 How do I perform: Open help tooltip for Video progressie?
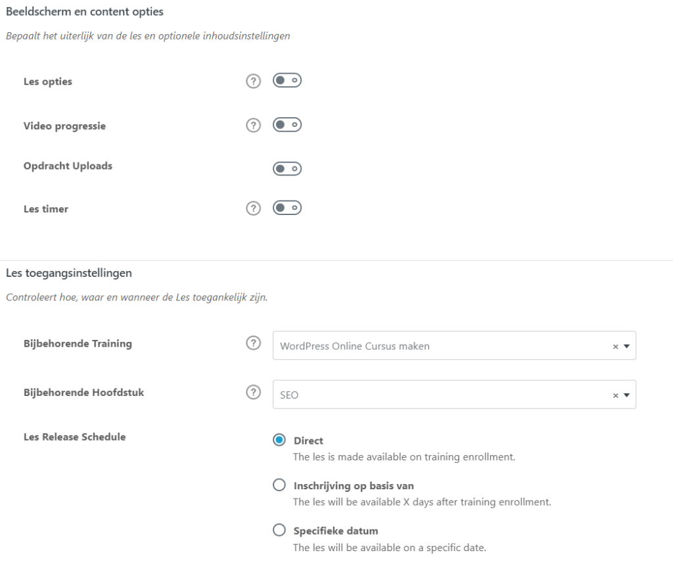tap(253, 125)
